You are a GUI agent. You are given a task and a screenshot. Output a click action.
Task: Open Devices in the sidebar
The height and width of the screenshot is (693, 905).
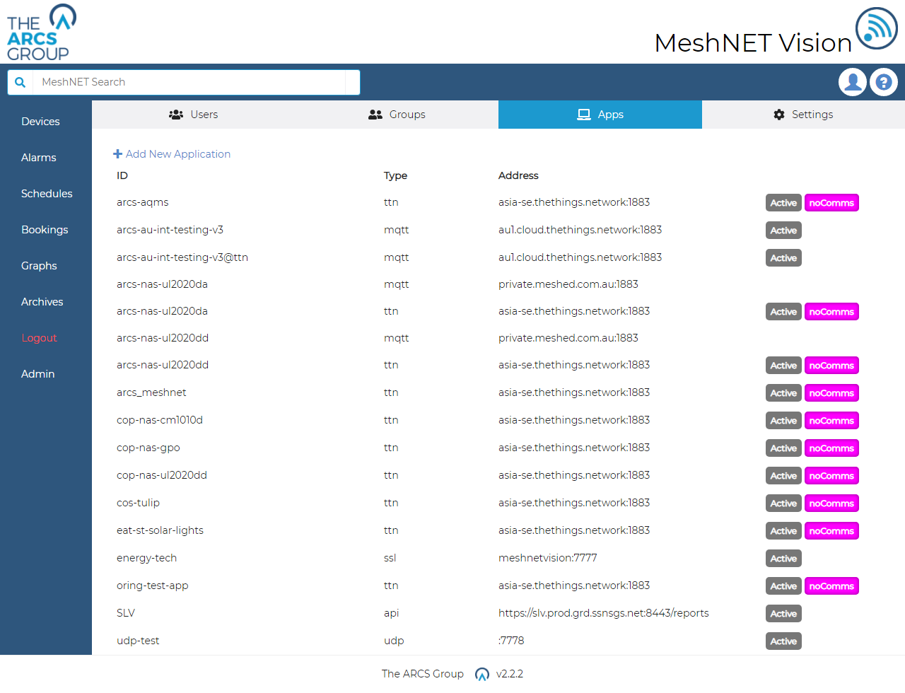point(40,122)
